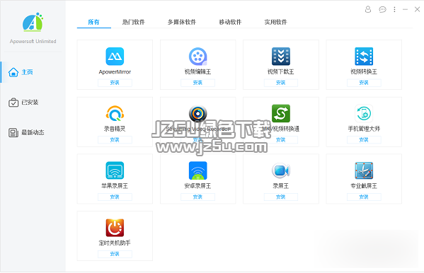Screen dimensions: 424x273
Task: Click 安装 under 视频转换王
Action: point(364,83)
